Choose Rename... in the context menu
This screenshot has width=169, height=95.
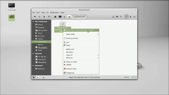(x=81, y=52)
